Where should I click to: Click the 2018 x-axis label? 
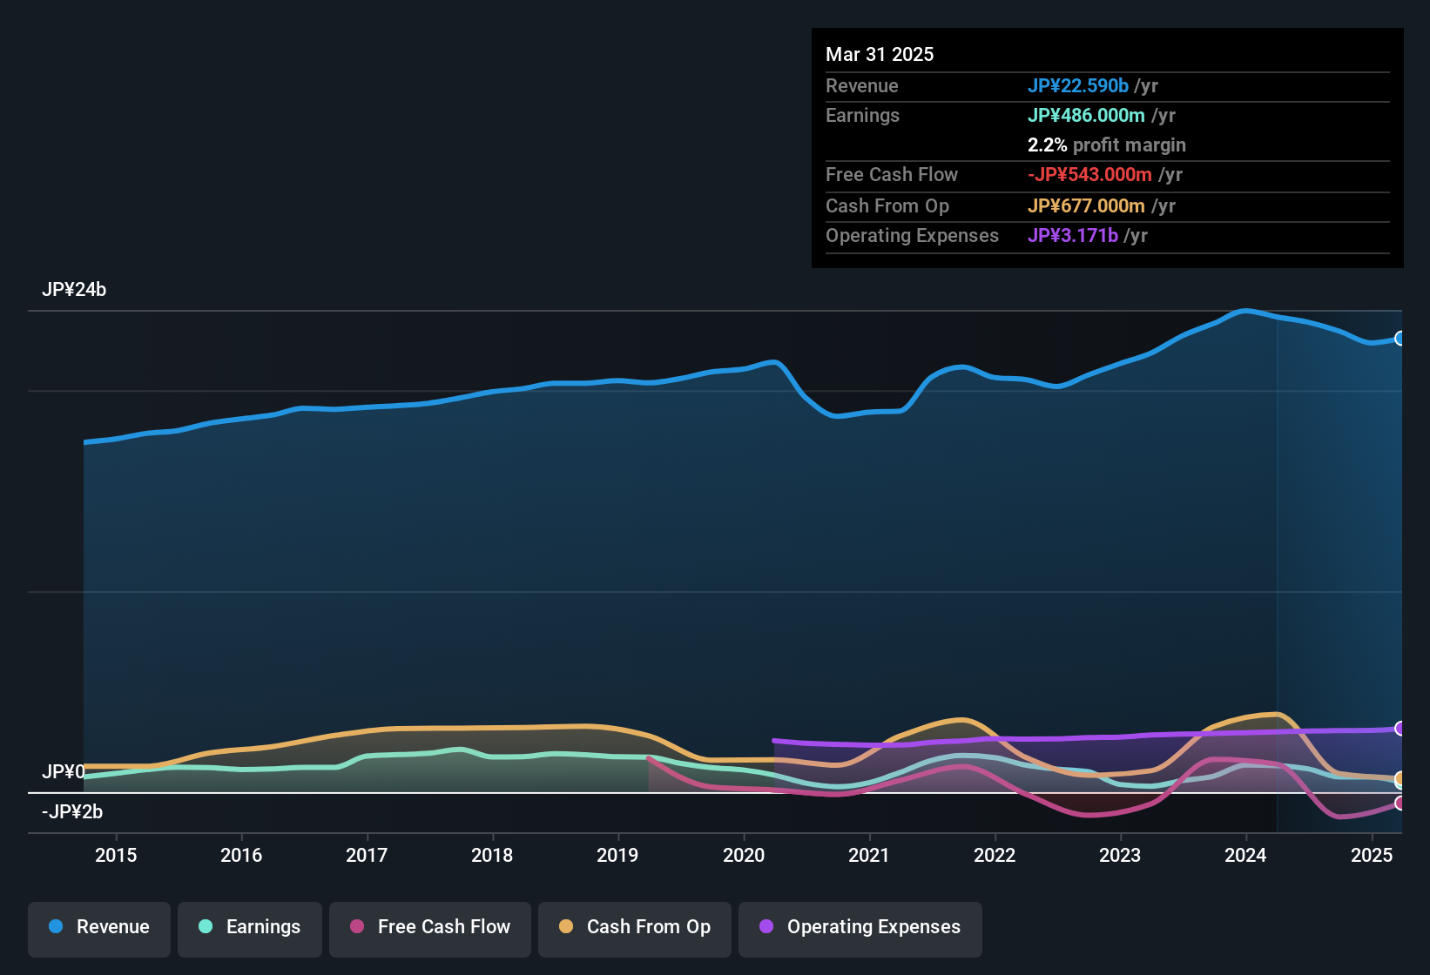pos(492,855)
